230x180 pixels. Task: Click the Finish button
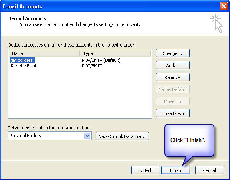point(176,170)
